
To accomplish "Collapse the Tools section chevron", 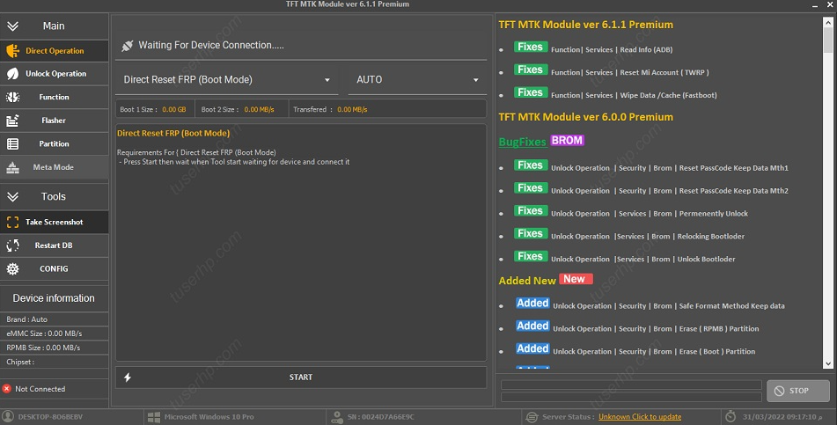I will [x=13, y=197].
